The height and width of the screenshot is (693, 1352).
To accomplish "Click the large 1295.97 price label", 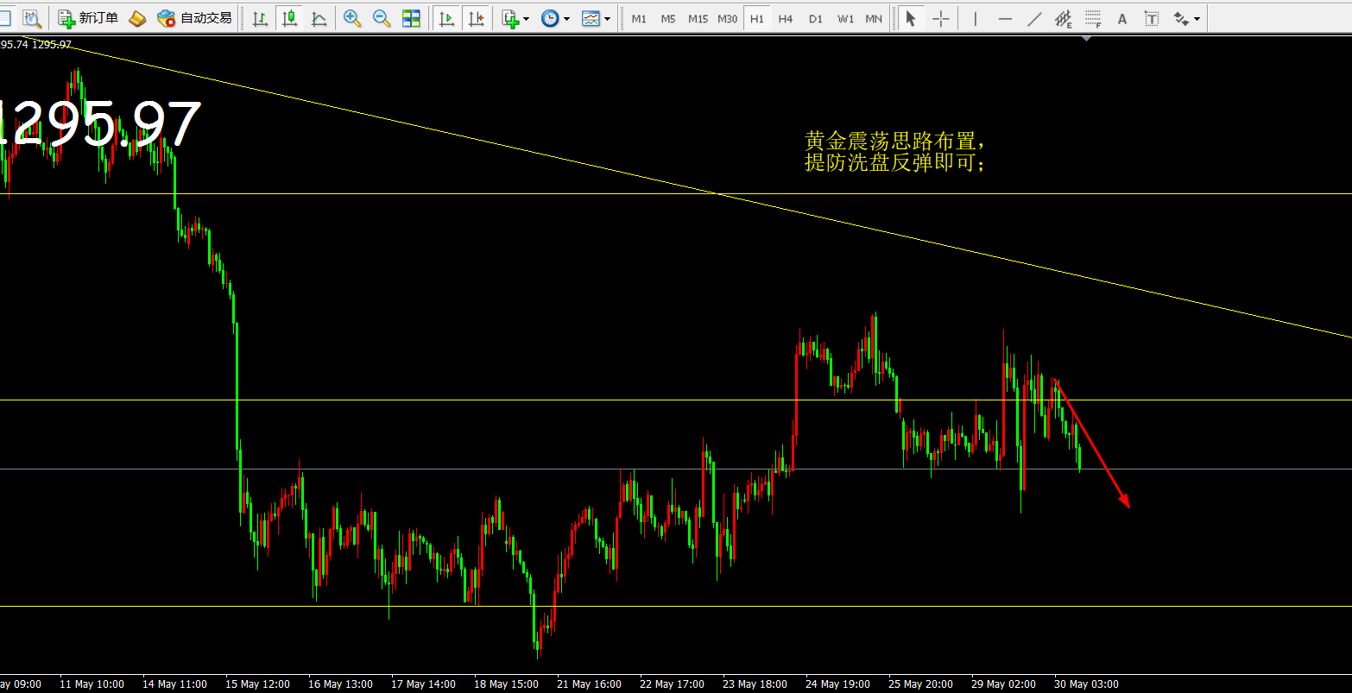I will pyautogui.click(x=100, y=124).
